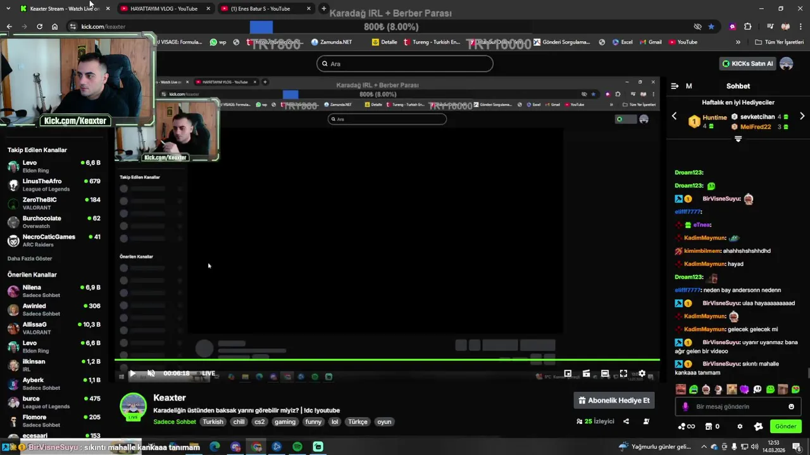Open the Windows notification center

click(796, 447)
